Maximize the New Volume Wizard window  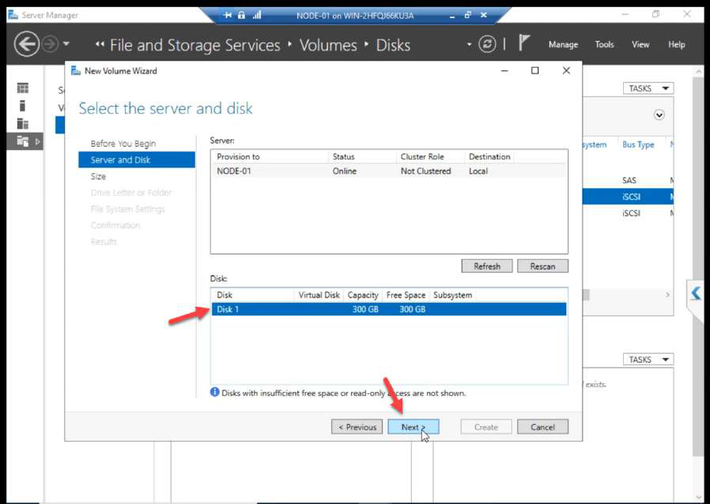click(534, 70)
